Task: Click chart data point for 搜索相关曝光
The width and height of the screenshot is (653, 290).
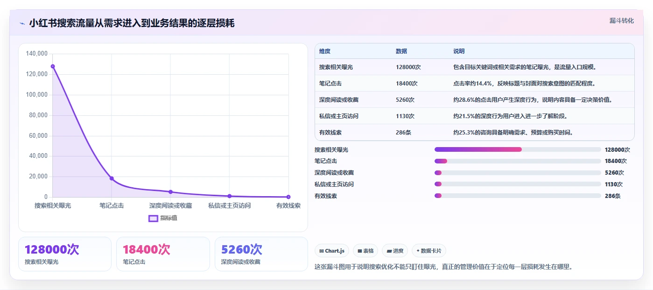Action: [53, 66]
